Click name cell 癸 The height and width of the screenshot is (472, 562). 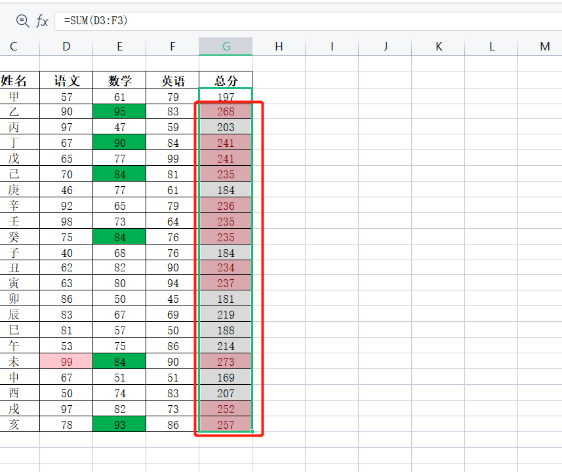[20, 237]
